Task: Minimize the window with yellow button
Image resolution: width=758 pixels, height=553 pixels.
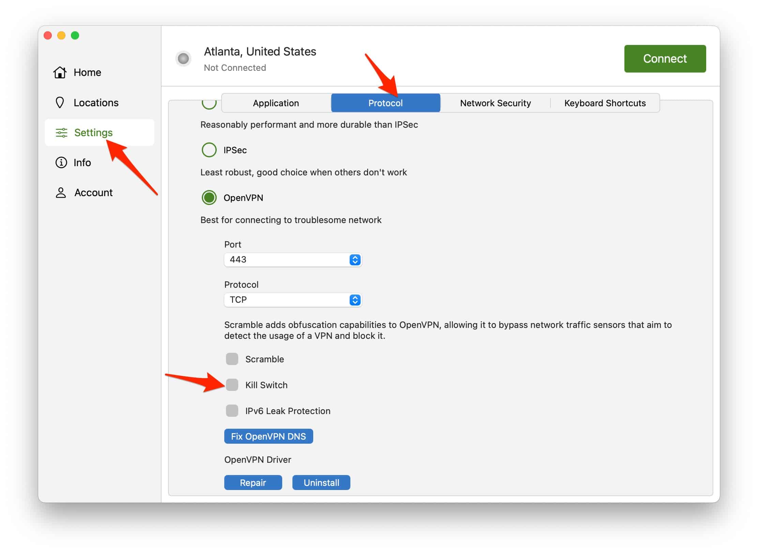Action: [61, 35]
